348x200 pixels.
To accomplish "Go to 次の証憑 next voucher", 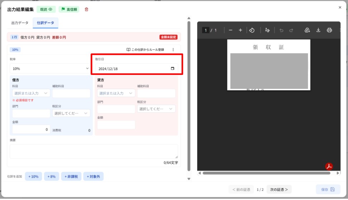I will [279, 189].
